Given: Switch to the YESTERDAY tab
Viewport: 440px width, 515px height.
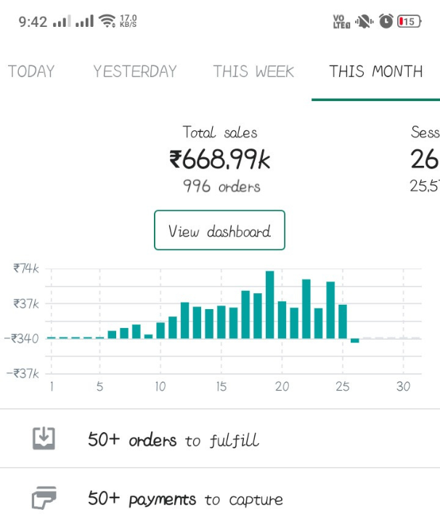Looking at the screenshot, I should coord(135,71).
